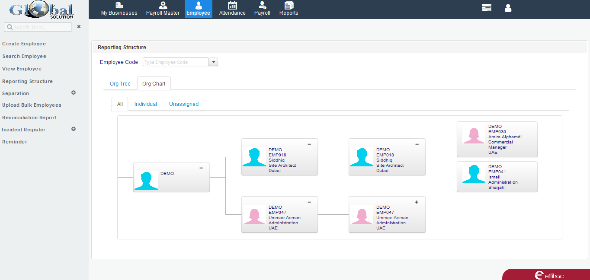The width and height of the screenshot is (590, 280).
Task: Open the Payroll module
Action: (262, 9)
